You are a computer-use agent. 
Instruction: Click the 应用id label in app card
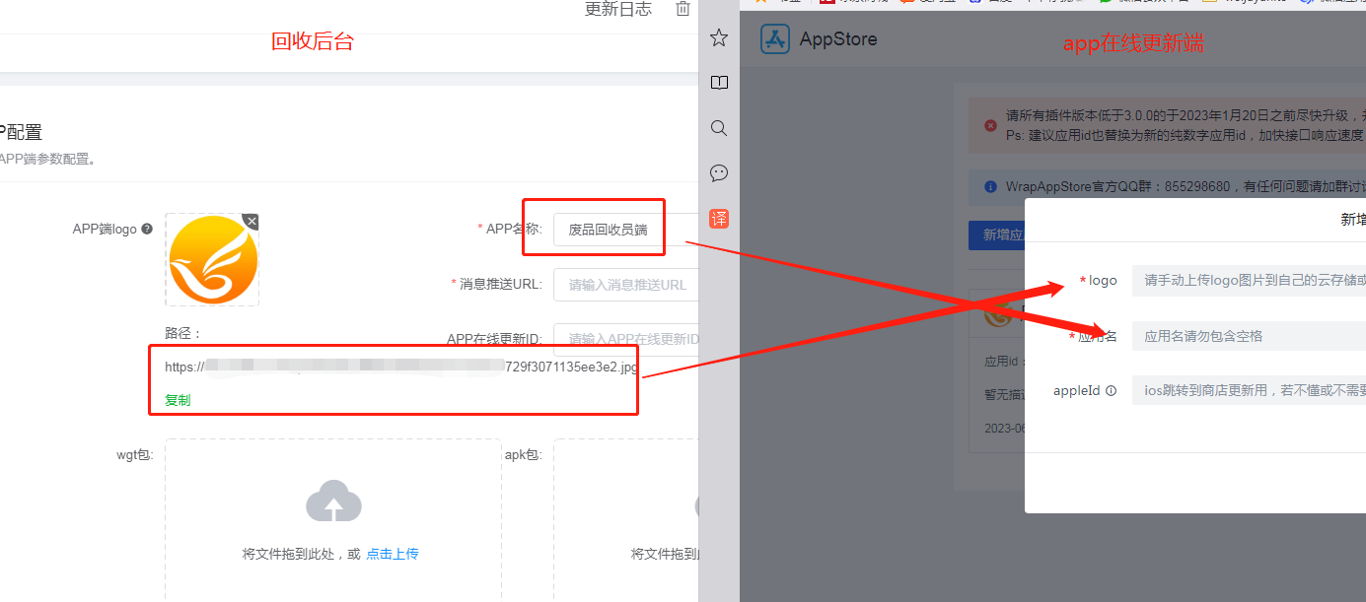click(1002, 362)
